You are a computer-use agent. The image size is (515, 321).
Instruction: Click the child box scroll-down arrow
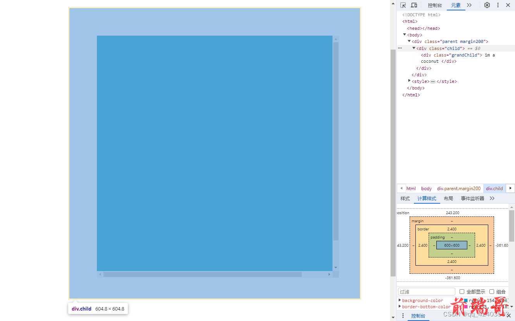(x=336, y=268)
